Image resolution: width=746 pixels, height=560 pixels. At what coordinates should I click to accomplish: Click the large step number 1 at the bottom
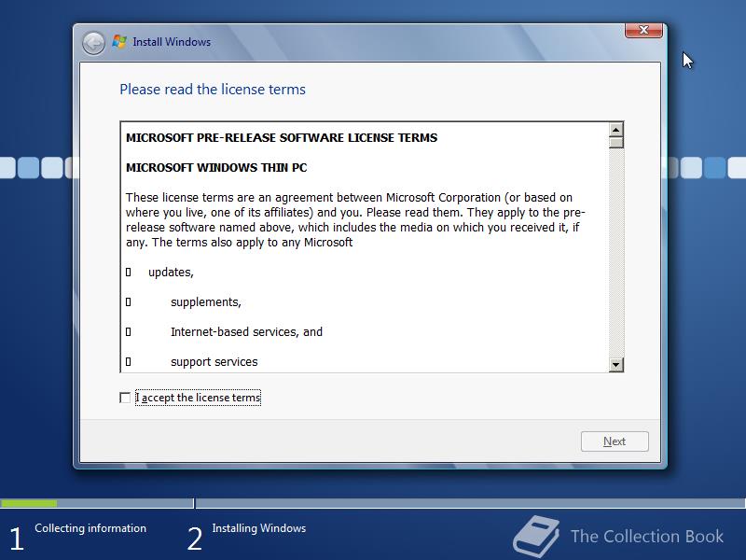tap(16, 539)
